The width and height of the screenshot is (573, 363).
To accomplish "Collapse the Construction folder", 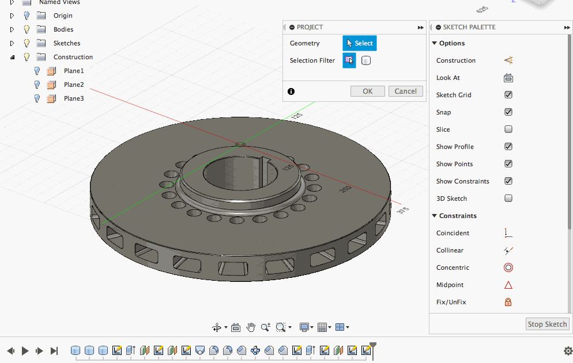I will pos(12,57).
